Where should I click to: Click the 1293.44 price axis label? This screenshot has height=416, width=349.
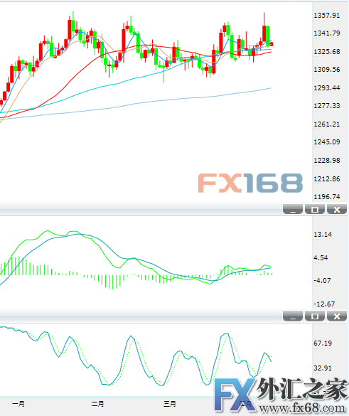[327, 87]
